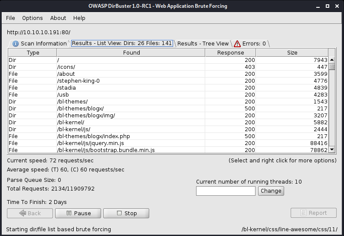Select the /stephen-king-0 row

pyautogui.click(x=168, y=81)
